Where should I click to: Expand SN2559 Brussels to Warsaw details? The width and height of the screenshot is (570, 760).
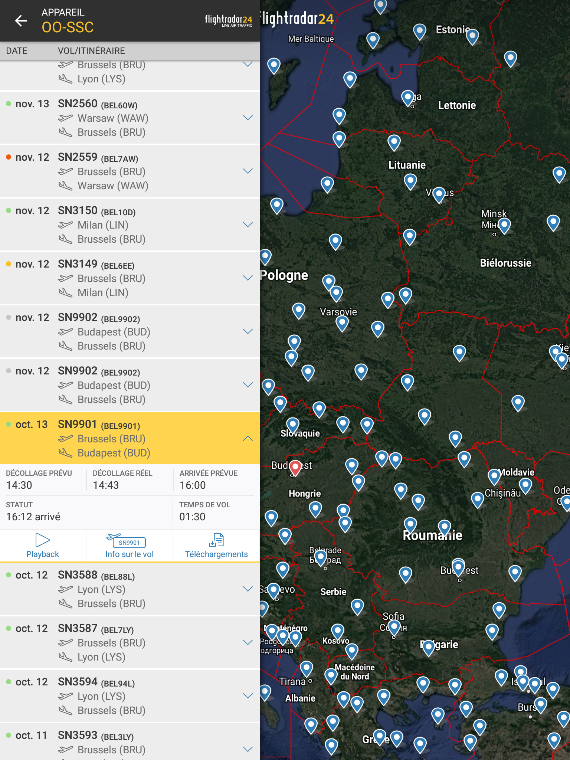(248, 171)
